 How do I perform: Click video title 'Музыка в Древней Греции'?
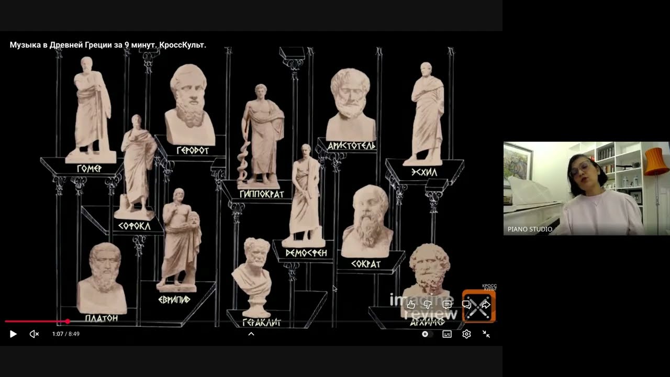point(108,45)
